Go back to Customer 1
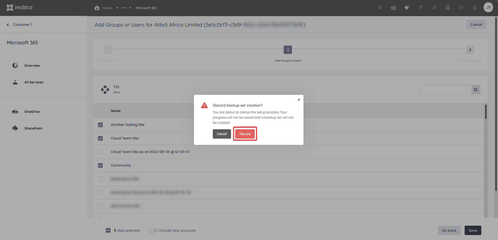 click(22, 24)
